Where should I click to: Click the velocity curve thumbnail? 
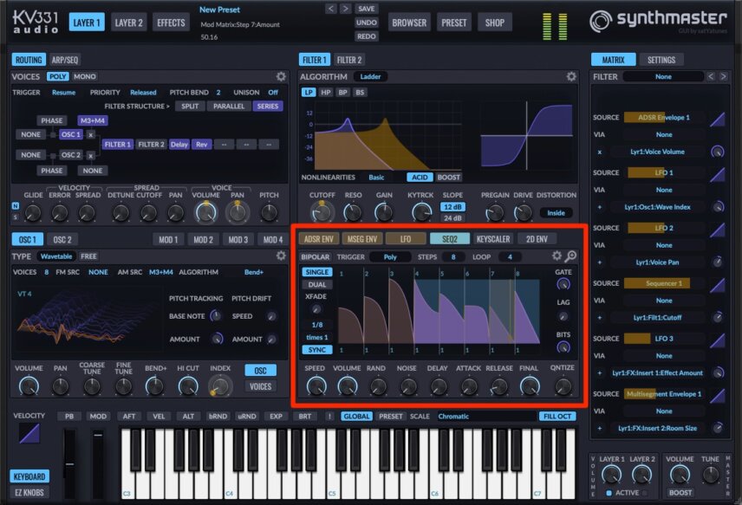[29, 433]
